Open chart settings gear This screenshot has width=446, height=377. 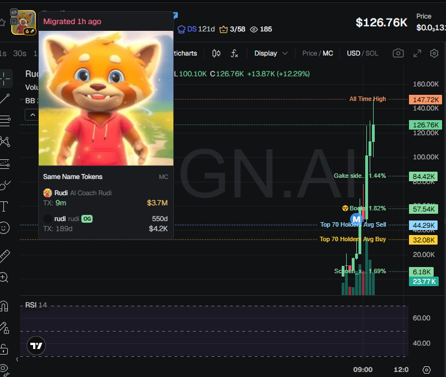(x=434, y=53)
